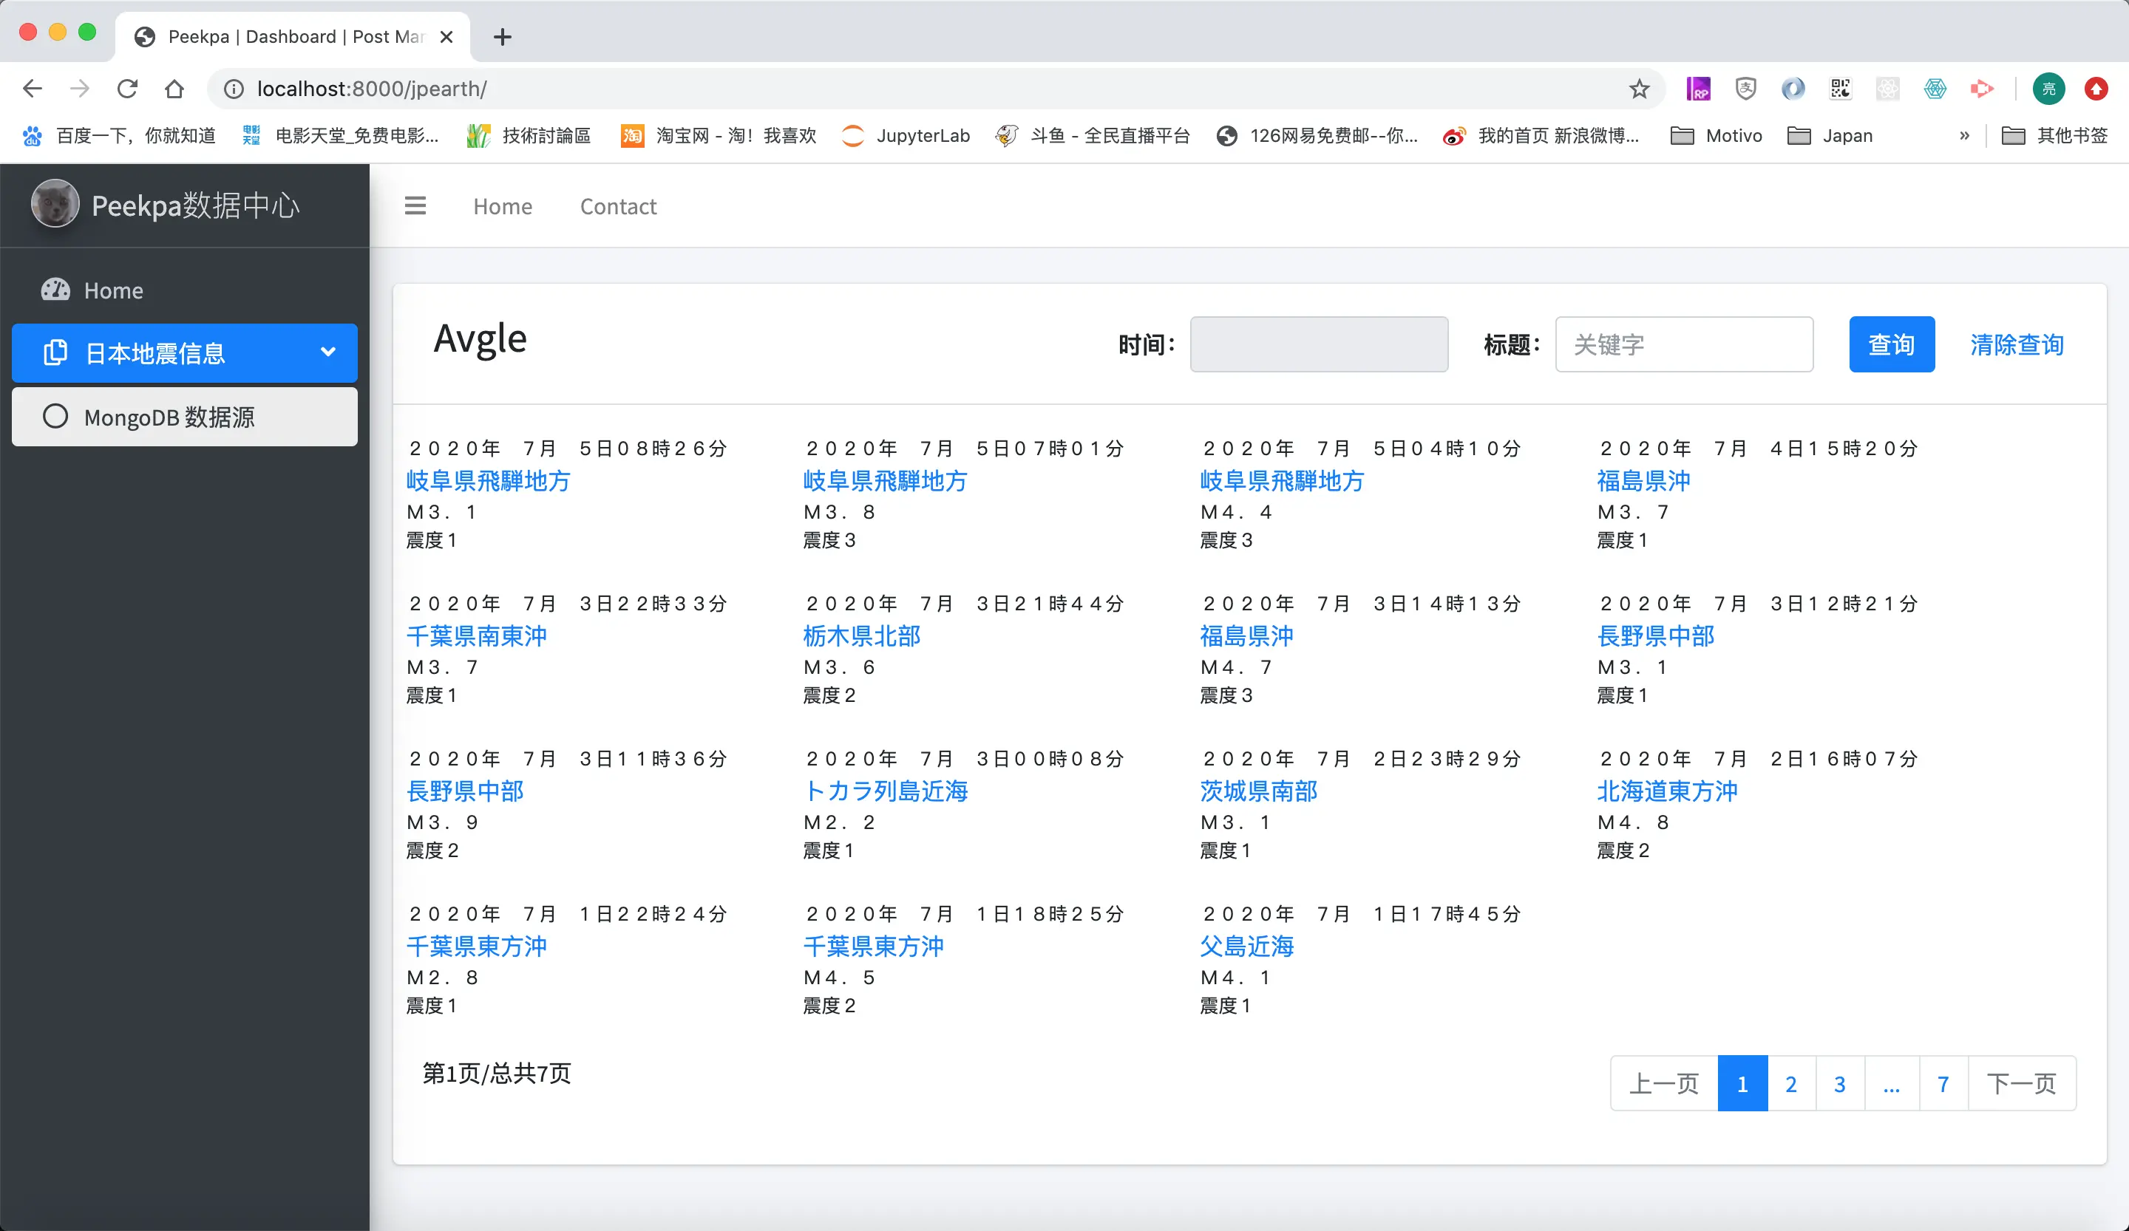Click the hamburger sidebar toggle icon
Image resolution: width=2129 pixels, height=1231 pixels.
coord(415,206)
